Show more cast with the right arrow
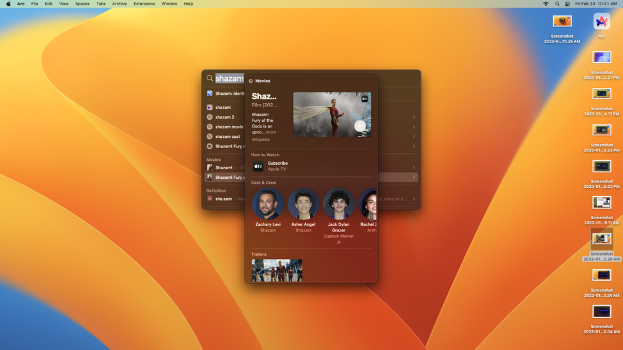 tap(371, 217)
